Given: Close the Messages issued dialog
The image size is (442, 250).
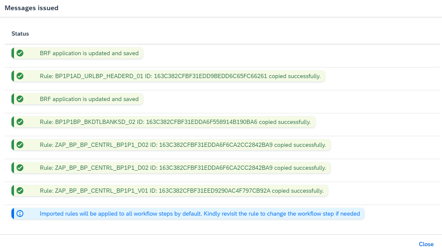Looking at the screenshot, I should click(x=426, y=244).
